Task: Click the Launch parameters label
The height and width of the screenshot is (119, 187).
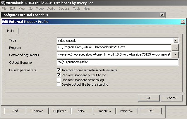Action: (x=23, y=70)
